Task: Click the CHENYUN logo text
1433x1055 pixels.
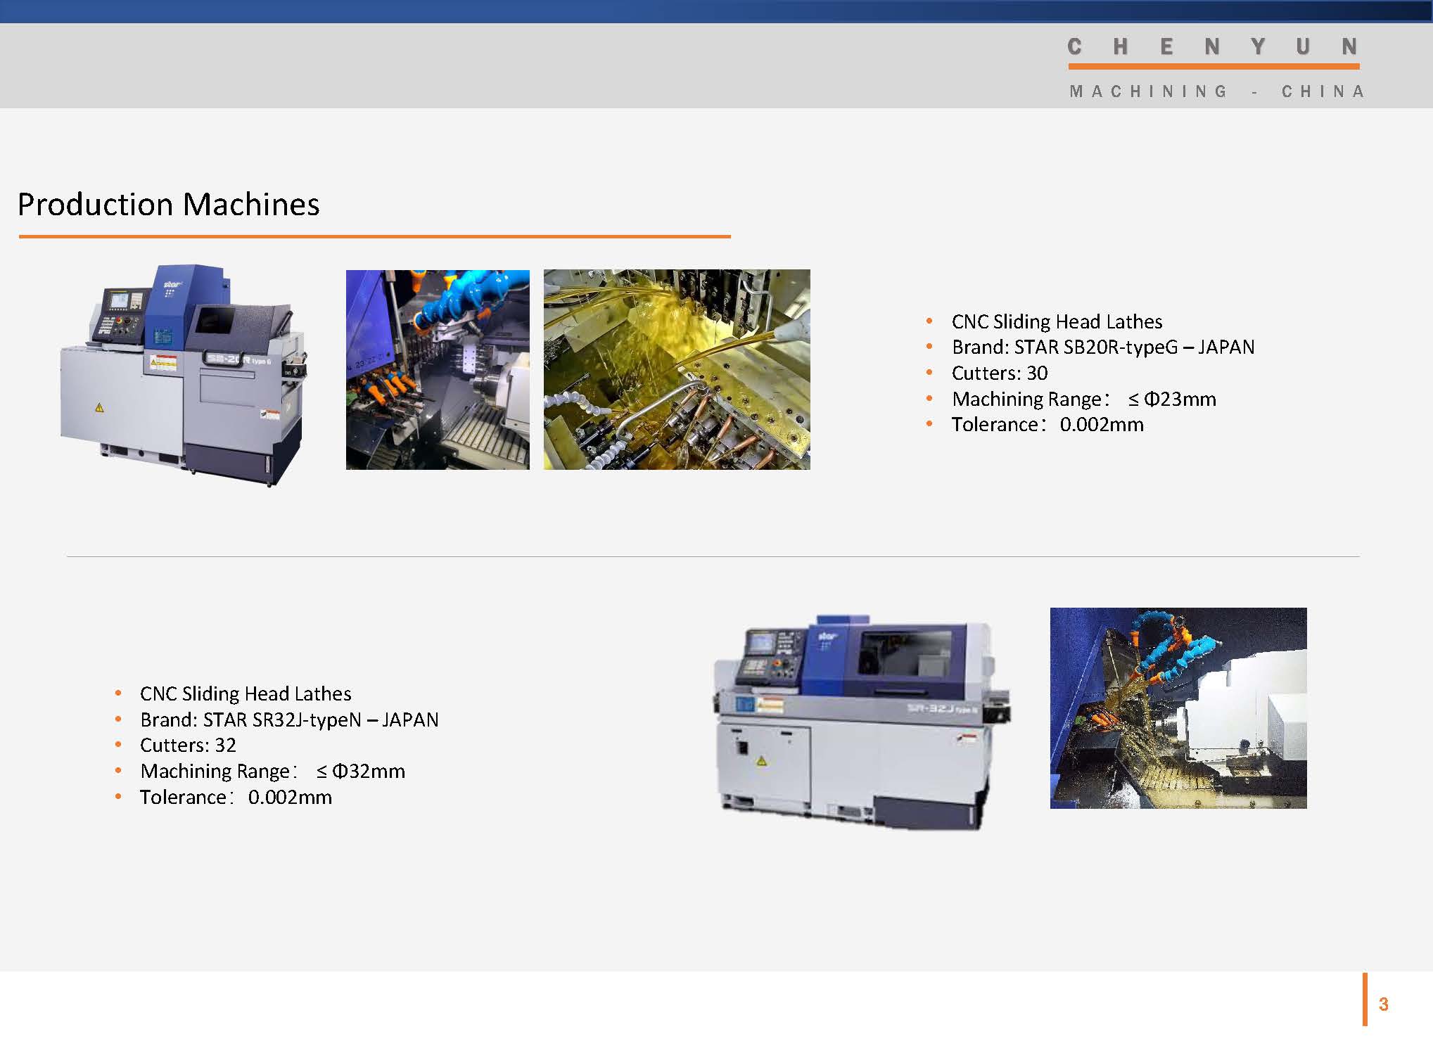Action: click(1213, 47)
